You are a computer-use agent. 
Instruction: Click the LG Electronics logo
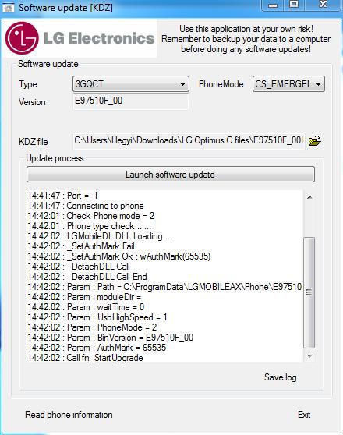(80, 38)
